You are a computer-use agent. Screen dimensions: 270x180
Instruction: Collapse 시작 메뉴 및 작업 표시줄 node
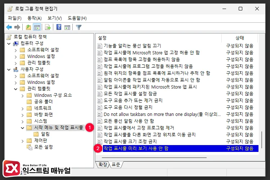22,128
